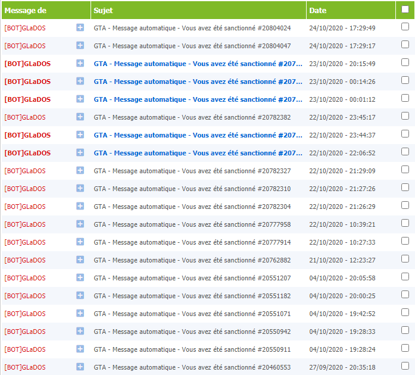Viewport: 415px width, 375px height.
Task: Click plus icon next to message #20777958
Action: click(80, 224)
